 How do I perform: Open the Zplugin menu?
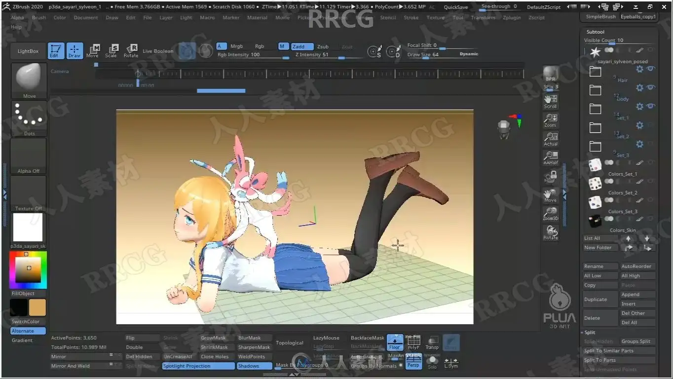[x=512, y=17]
